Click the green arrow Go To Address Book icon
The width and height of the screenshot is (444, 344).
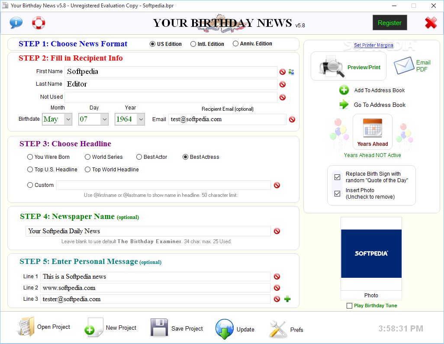[344, 105]
